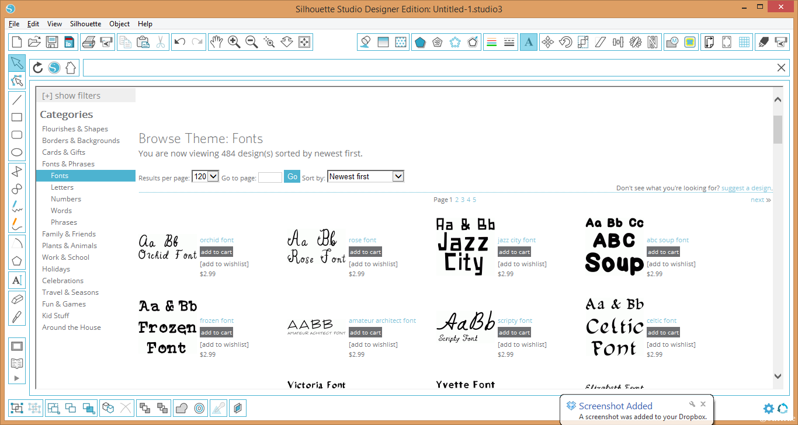Image resolution: width=798 pixels, height=425 pixels.
Task: Select 'Flourishes & Shapes' category
Action: 75,129
